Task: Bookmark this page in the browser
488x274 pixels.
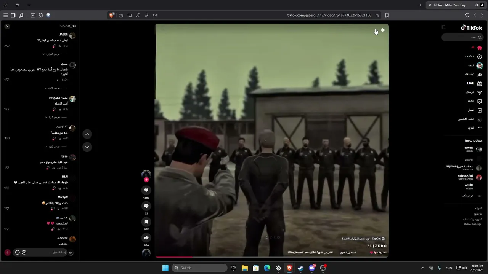Action: 387,15
